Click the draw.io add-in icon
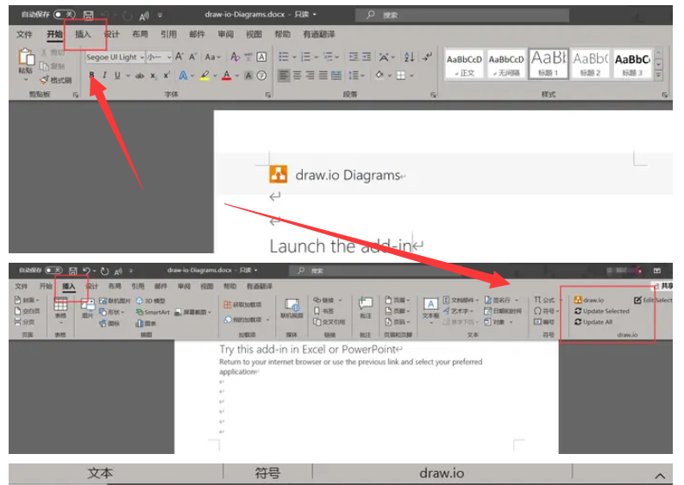 coord(589,300)
